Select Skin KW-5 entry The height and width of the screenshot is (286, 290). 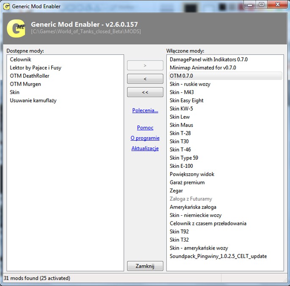pyautogui.click(x=181, y=108)
